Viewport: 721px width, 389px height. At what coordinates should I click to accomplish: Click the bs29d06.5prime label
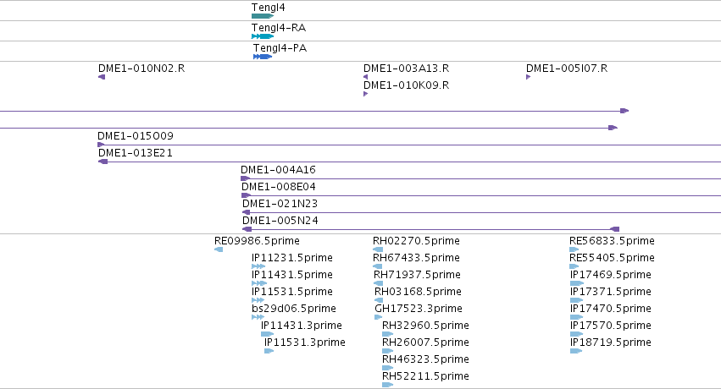[294, 309]
